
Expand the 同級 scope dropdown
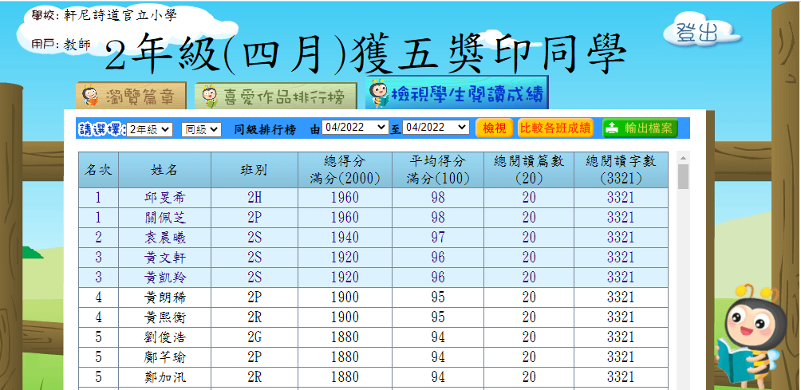click(201, 128)
